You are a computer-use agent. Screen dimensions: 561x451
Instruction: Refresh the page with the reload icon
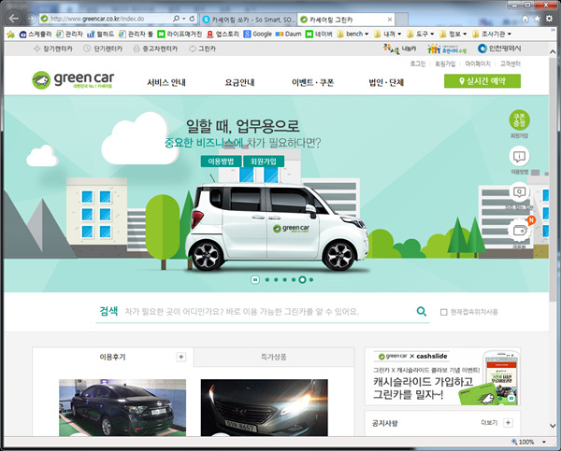(x=192, y=19)
